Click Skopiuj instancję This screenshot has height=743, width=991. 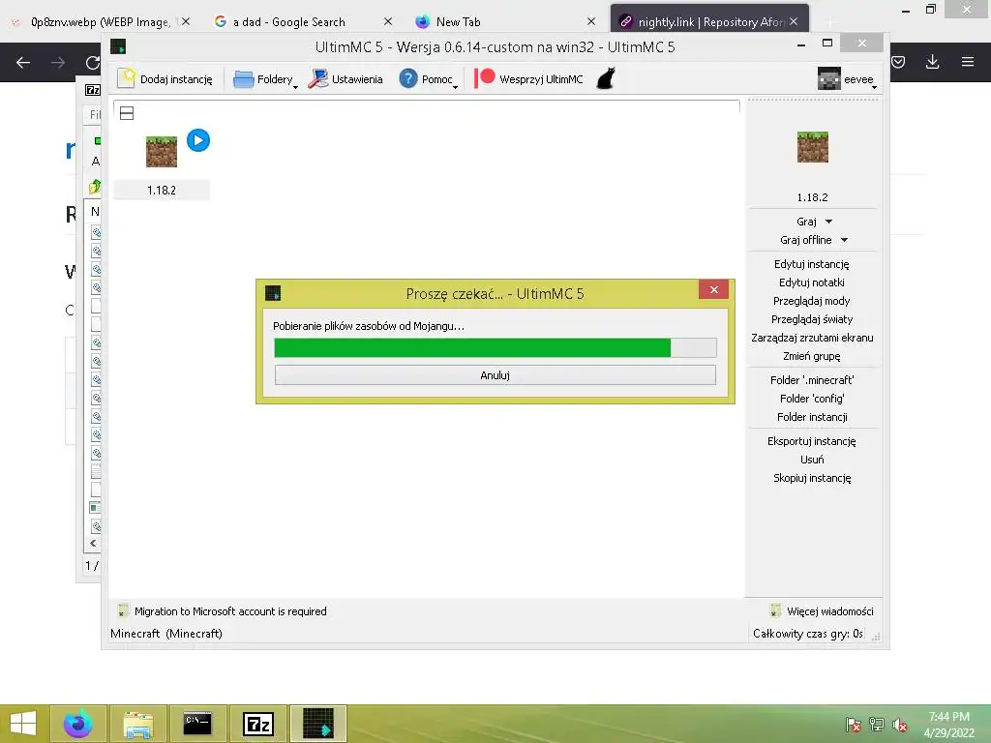(812, 478)
